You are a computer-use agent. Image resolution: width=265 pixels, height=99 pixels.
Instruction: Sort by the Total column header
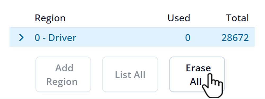(x=237, y=18)
